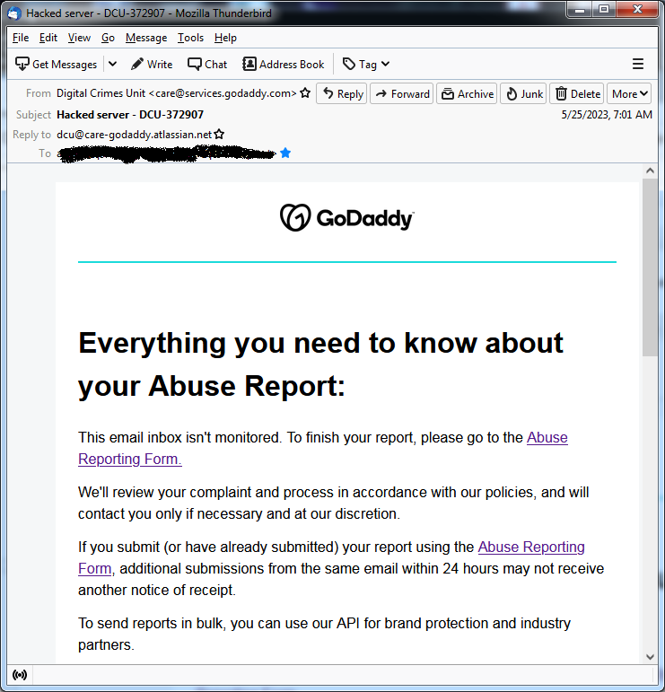The height and width of the screenshot is (692, 665).
Task: Open the View menu
Action: pyautogui.click(x=80, y=38)
